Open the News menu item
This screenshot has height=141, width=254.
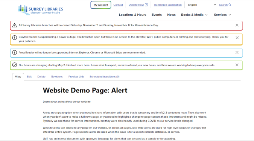[x=171, y=15]
